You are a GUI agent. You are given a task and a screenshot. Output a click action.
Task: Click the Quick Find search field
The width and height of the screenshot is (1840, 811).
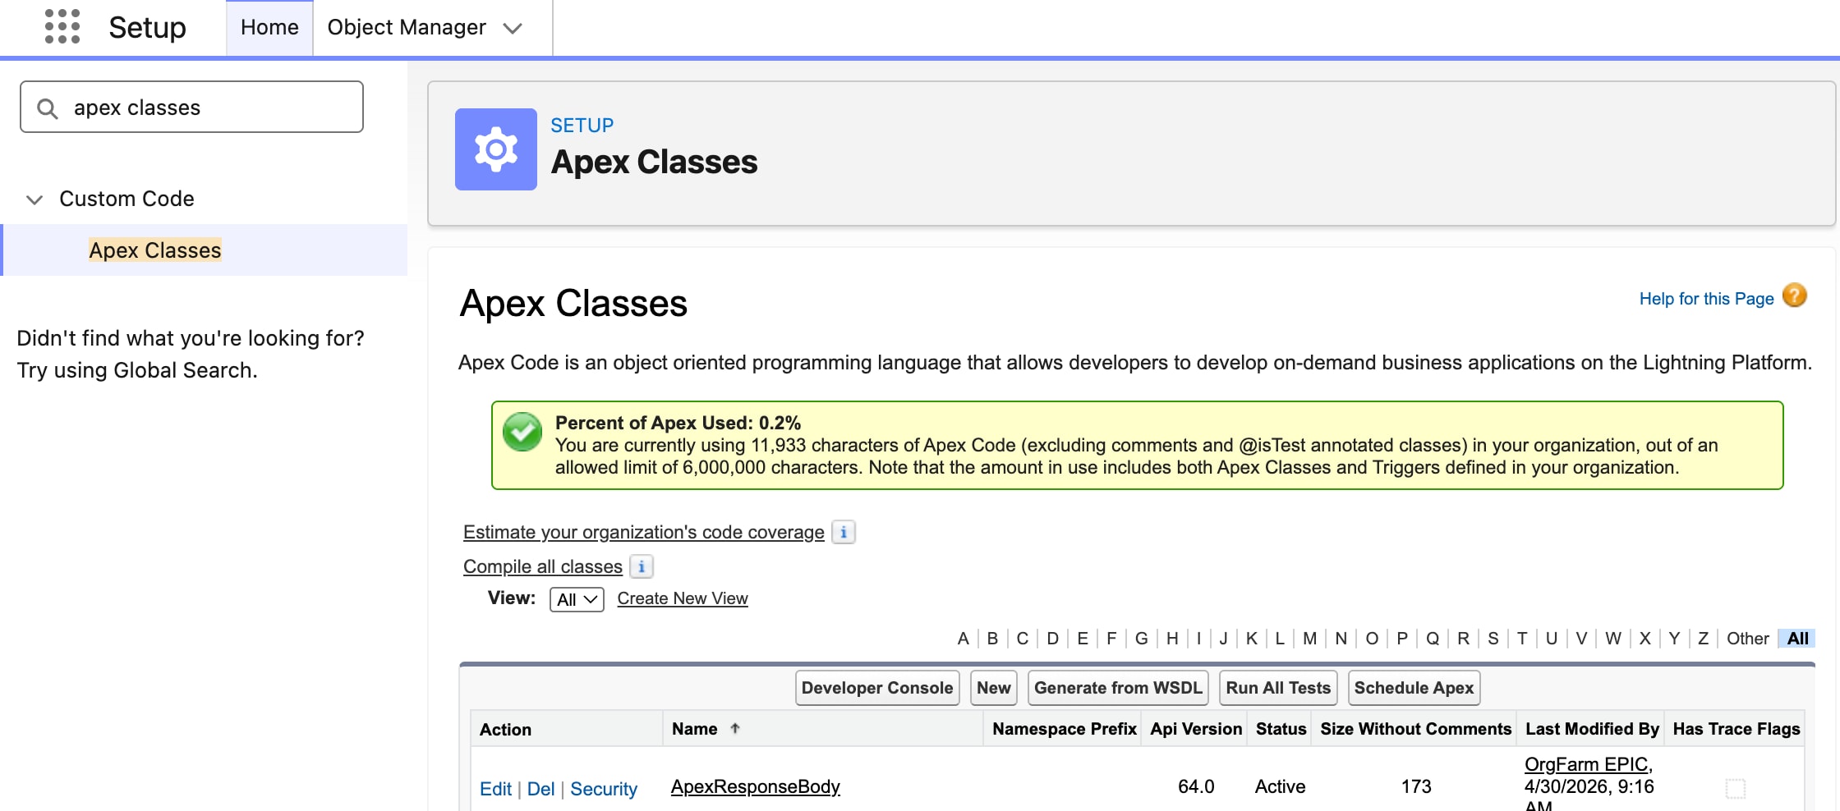click(x=191, y=107)
